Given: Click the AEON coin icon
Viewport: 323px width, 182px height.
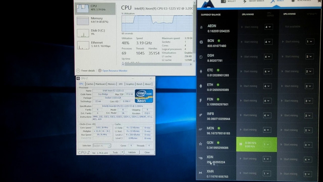Looking at the screenshot, I should pyautogui.click(x=201, y=27).
